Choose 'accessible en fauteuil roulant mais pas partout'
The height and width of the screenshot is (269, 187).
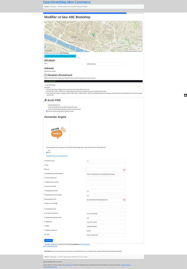coord(47,109)
